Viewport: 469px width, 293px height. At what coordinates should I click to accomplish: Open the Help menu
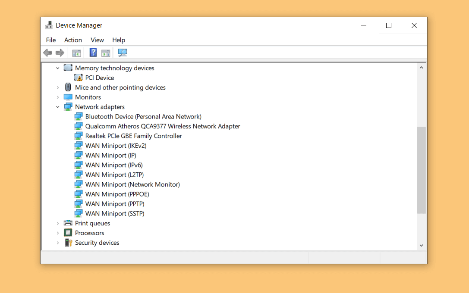tap(119, 40)
